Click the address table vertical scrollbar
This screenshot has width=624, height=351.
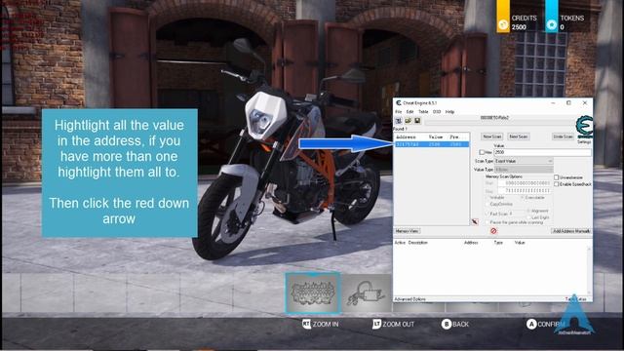point(589,271)
